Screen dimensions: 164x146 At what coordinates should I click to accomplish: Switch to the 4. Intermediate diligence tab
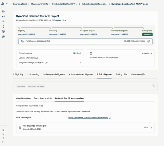(x=81, y=74)
